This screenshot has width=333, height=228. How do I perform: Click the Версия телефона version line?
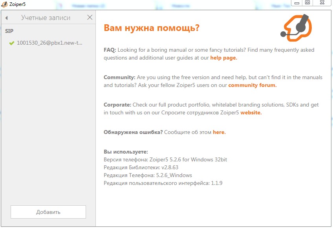click(165, 159)
